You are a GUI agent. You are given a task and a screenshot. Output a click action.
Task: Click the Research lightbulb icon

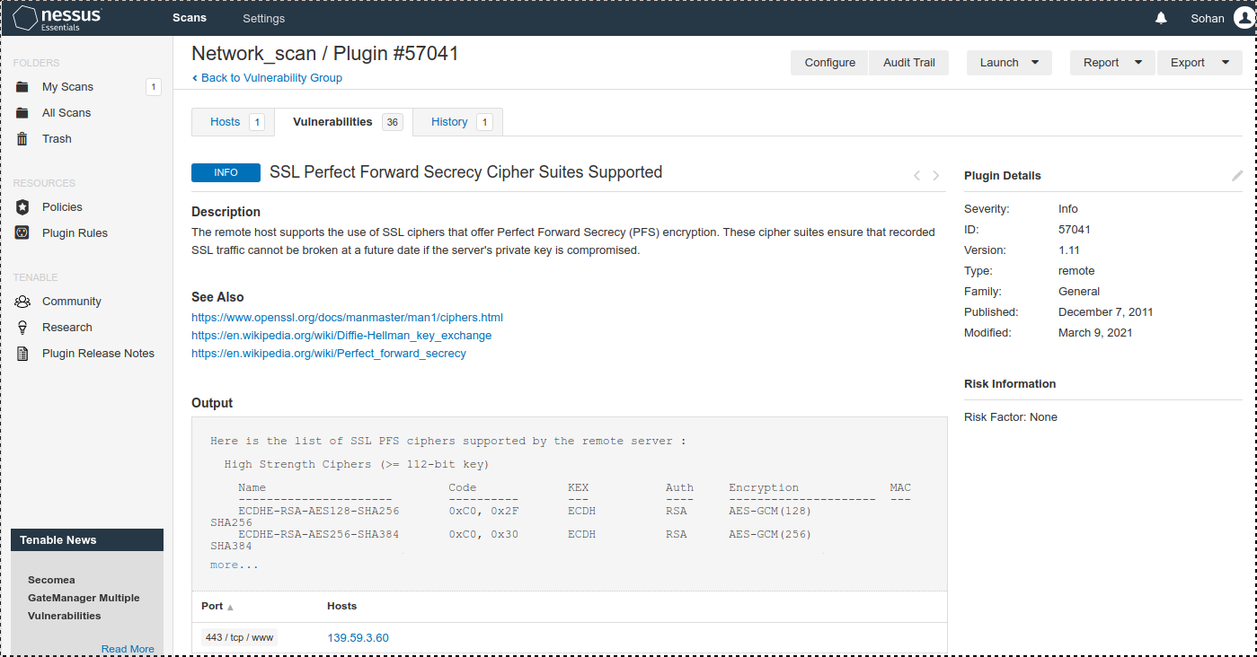click(x=22, y=328)
